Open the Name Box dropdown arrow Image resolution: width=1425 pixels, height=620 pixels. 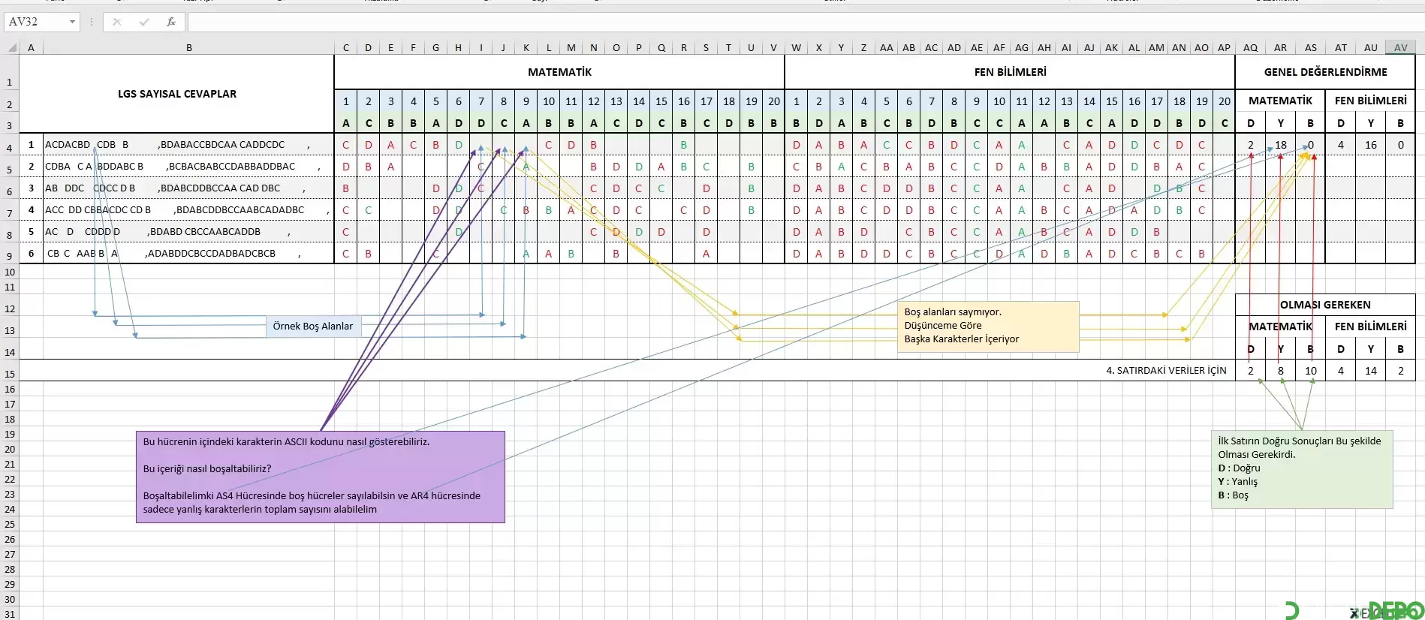(72, 22)
